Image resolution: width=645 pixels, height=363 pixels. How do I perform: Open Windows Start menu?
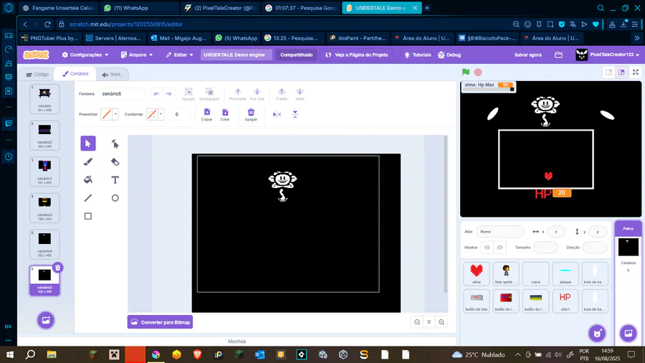click(x=10, y=355)
